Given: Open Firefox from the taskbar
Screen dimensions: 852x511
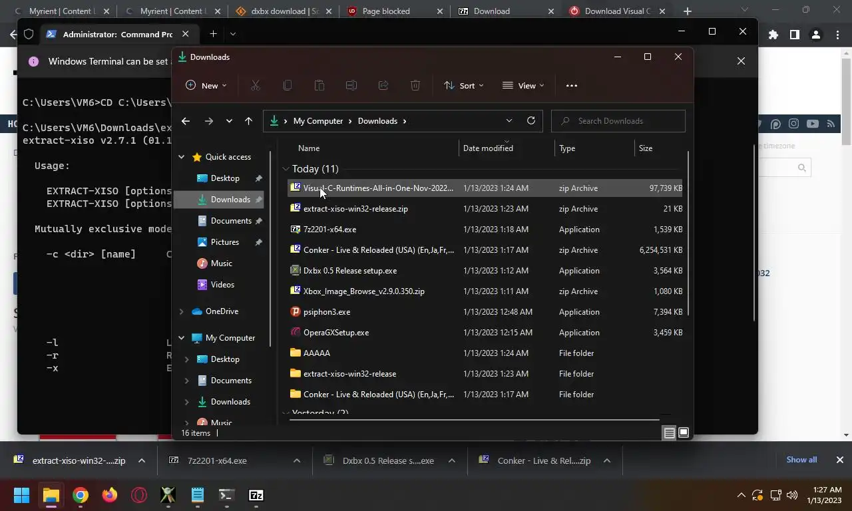Looking at the screenshot, I should pyautogui.click(x=110, y=495).
